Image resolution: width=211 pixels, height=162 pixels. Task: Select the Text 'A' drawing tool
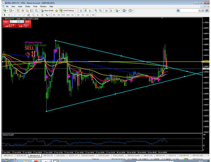[x=38, y=15]
